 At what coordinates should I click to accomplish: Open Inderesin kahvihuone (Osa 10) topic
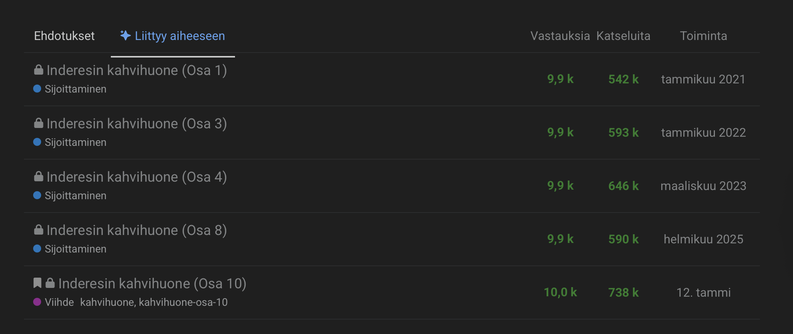tap(152, 283)
